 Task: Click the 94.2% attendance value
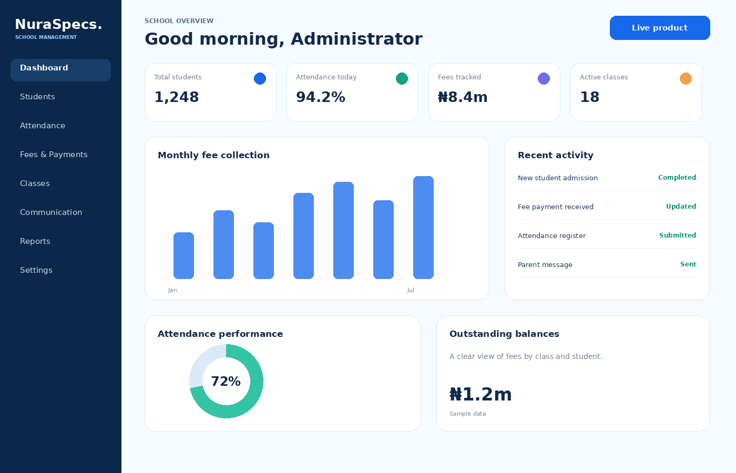(321, 97)
